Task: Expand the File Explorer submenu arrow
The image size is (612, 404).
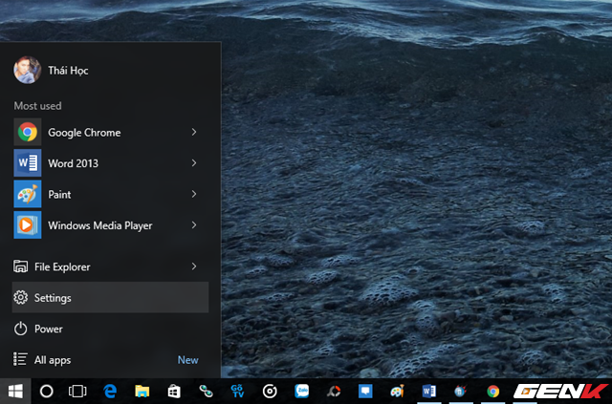Action: pos(194,266)
